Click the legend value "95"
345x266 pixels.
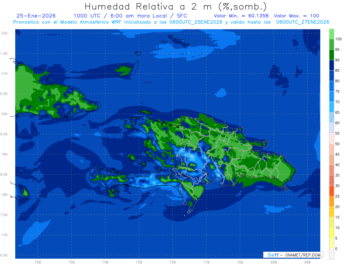click(338, 50)
